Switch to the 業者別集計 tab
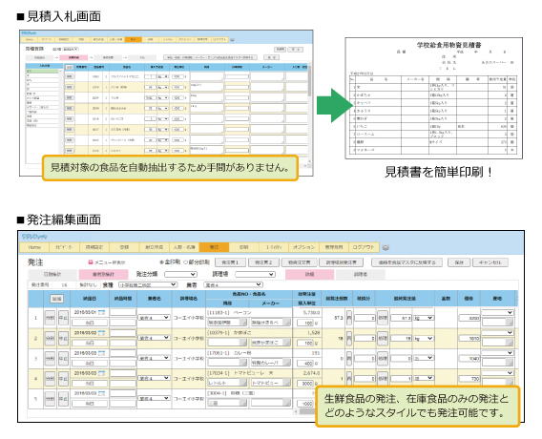The width and height of the screenshot is (542, 439). 103,275
